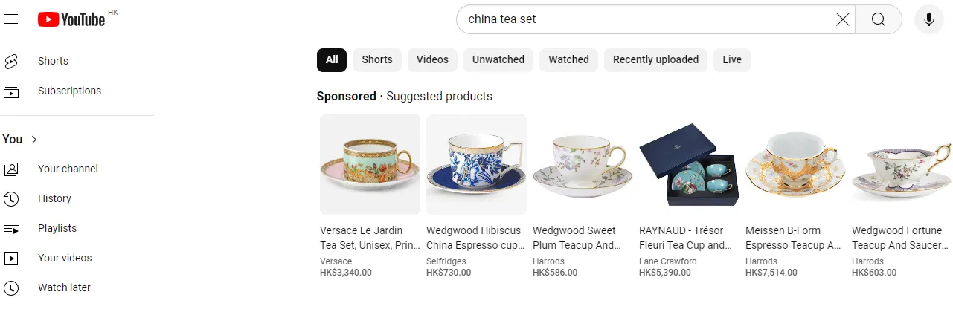Screen dimensions: 953x312
Task: Open Shorts from the sidebar icon
Action: 11,61
